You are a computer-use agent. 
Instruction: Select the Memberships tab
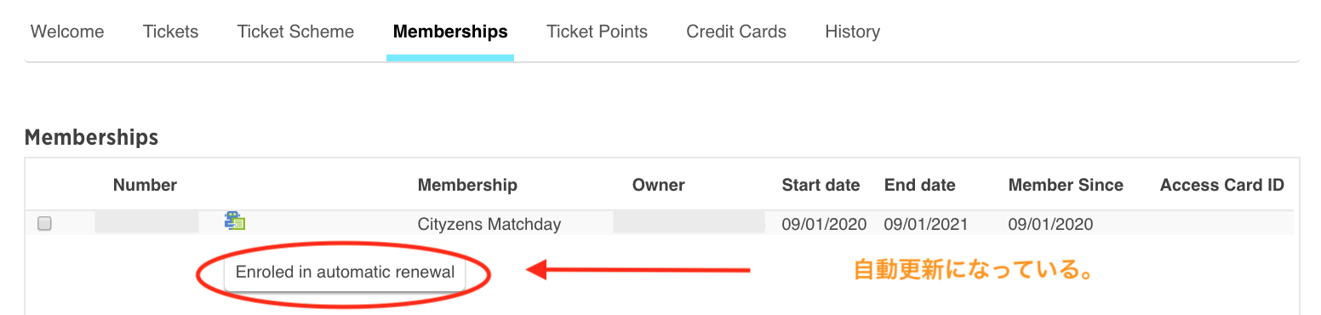tap(450, 31)
